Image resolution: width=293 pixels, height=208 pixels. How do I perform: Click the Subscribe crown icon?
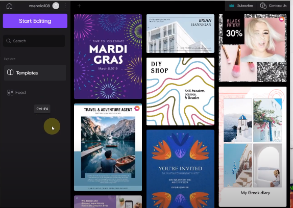(232, 6)
